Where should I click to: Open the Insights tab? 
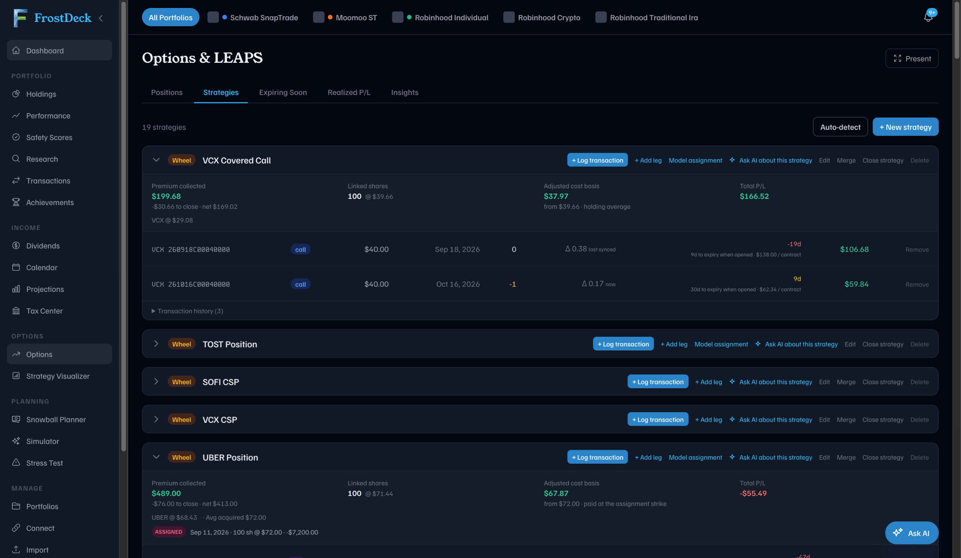pyautogui.click(x=405, y=93)
